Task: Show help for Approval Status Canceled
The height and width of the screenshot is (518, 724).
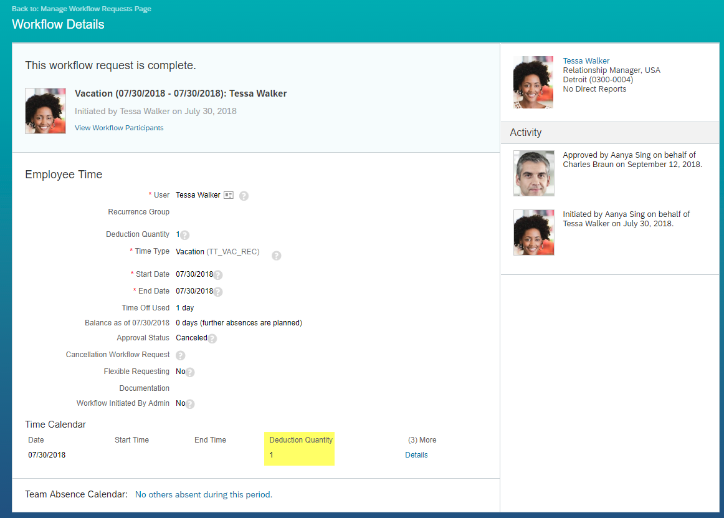Action: [212, 338]
